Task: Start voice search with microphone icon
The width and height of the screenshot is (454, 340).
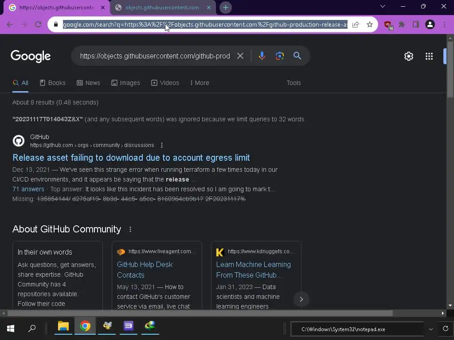Action: click(262, 56)
